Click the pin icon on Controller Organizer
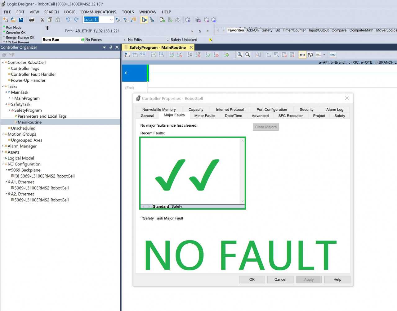Viewport: 397px width, 311px height. [x=111, y=47]
